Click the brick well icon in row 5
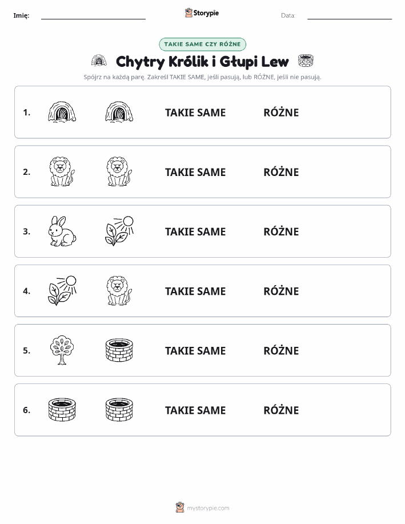The width and height of the screenshot is (405, 524). [x=119, y=350]
